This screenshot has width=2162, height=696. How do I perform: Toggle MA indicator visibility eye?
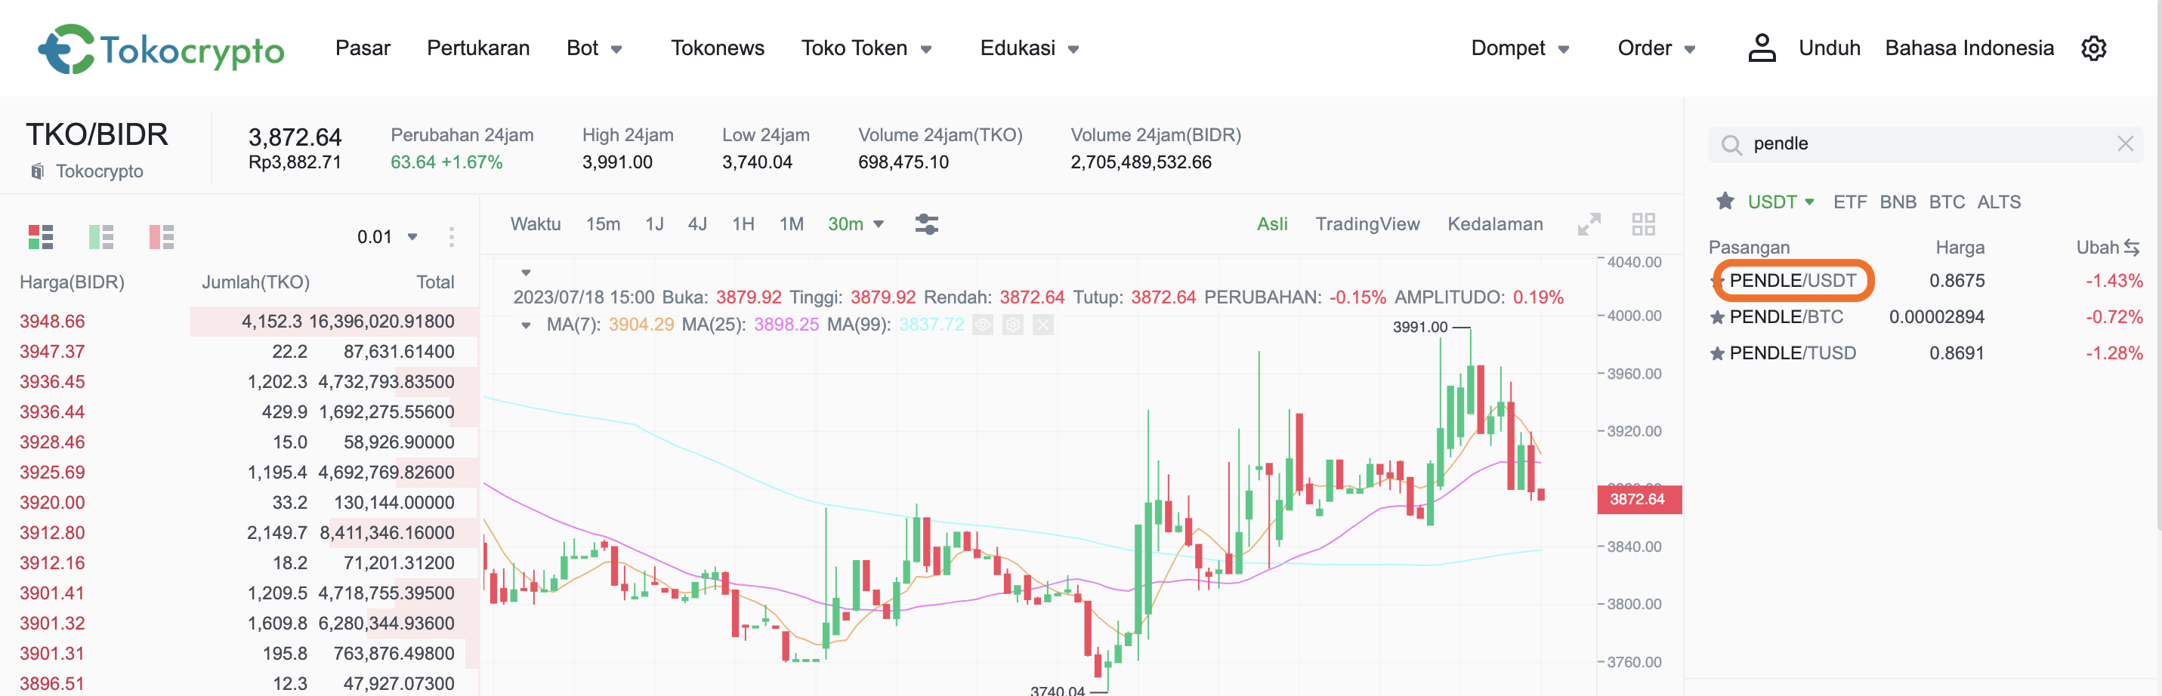pyautogui.click(x=983, y=325)
